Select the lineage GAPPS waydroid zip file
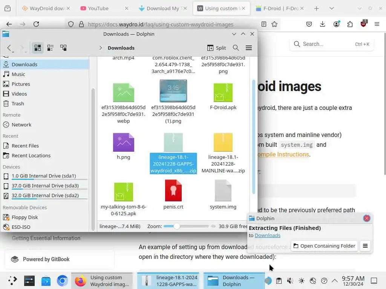The image size is (386, 289). [x=173, y=154]
